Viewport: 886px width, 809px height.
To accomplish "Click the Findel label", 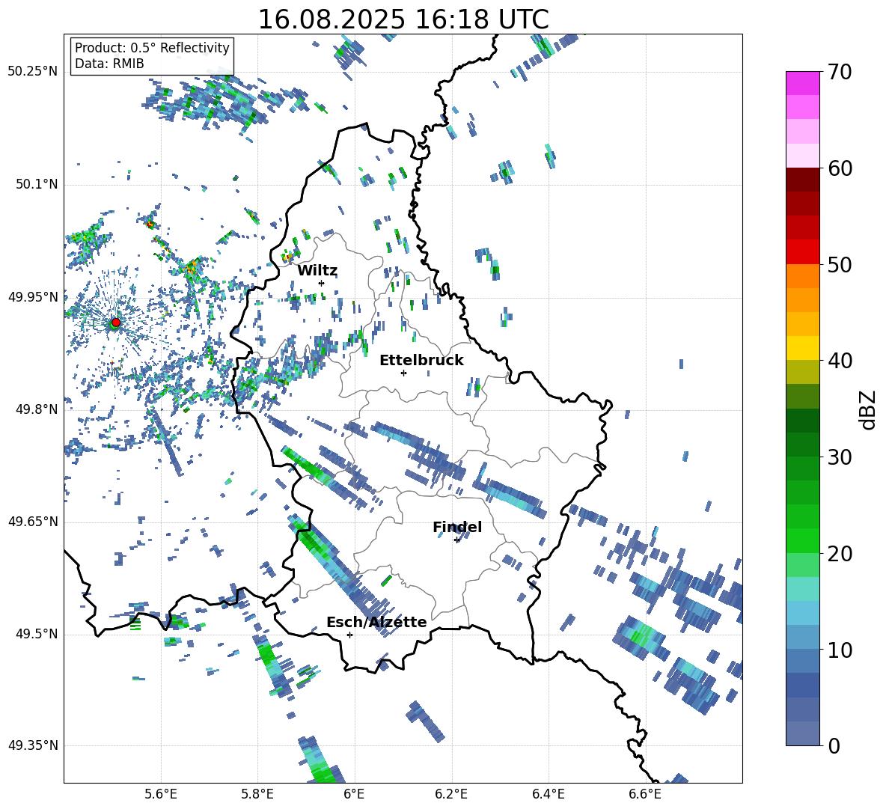I will (x=457, y=527).
